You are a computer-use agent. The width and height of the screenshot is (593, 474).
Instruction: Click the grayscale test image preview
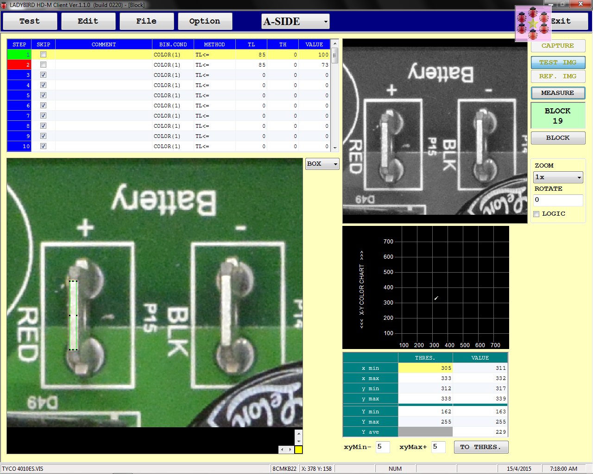(x=435, y=131)
